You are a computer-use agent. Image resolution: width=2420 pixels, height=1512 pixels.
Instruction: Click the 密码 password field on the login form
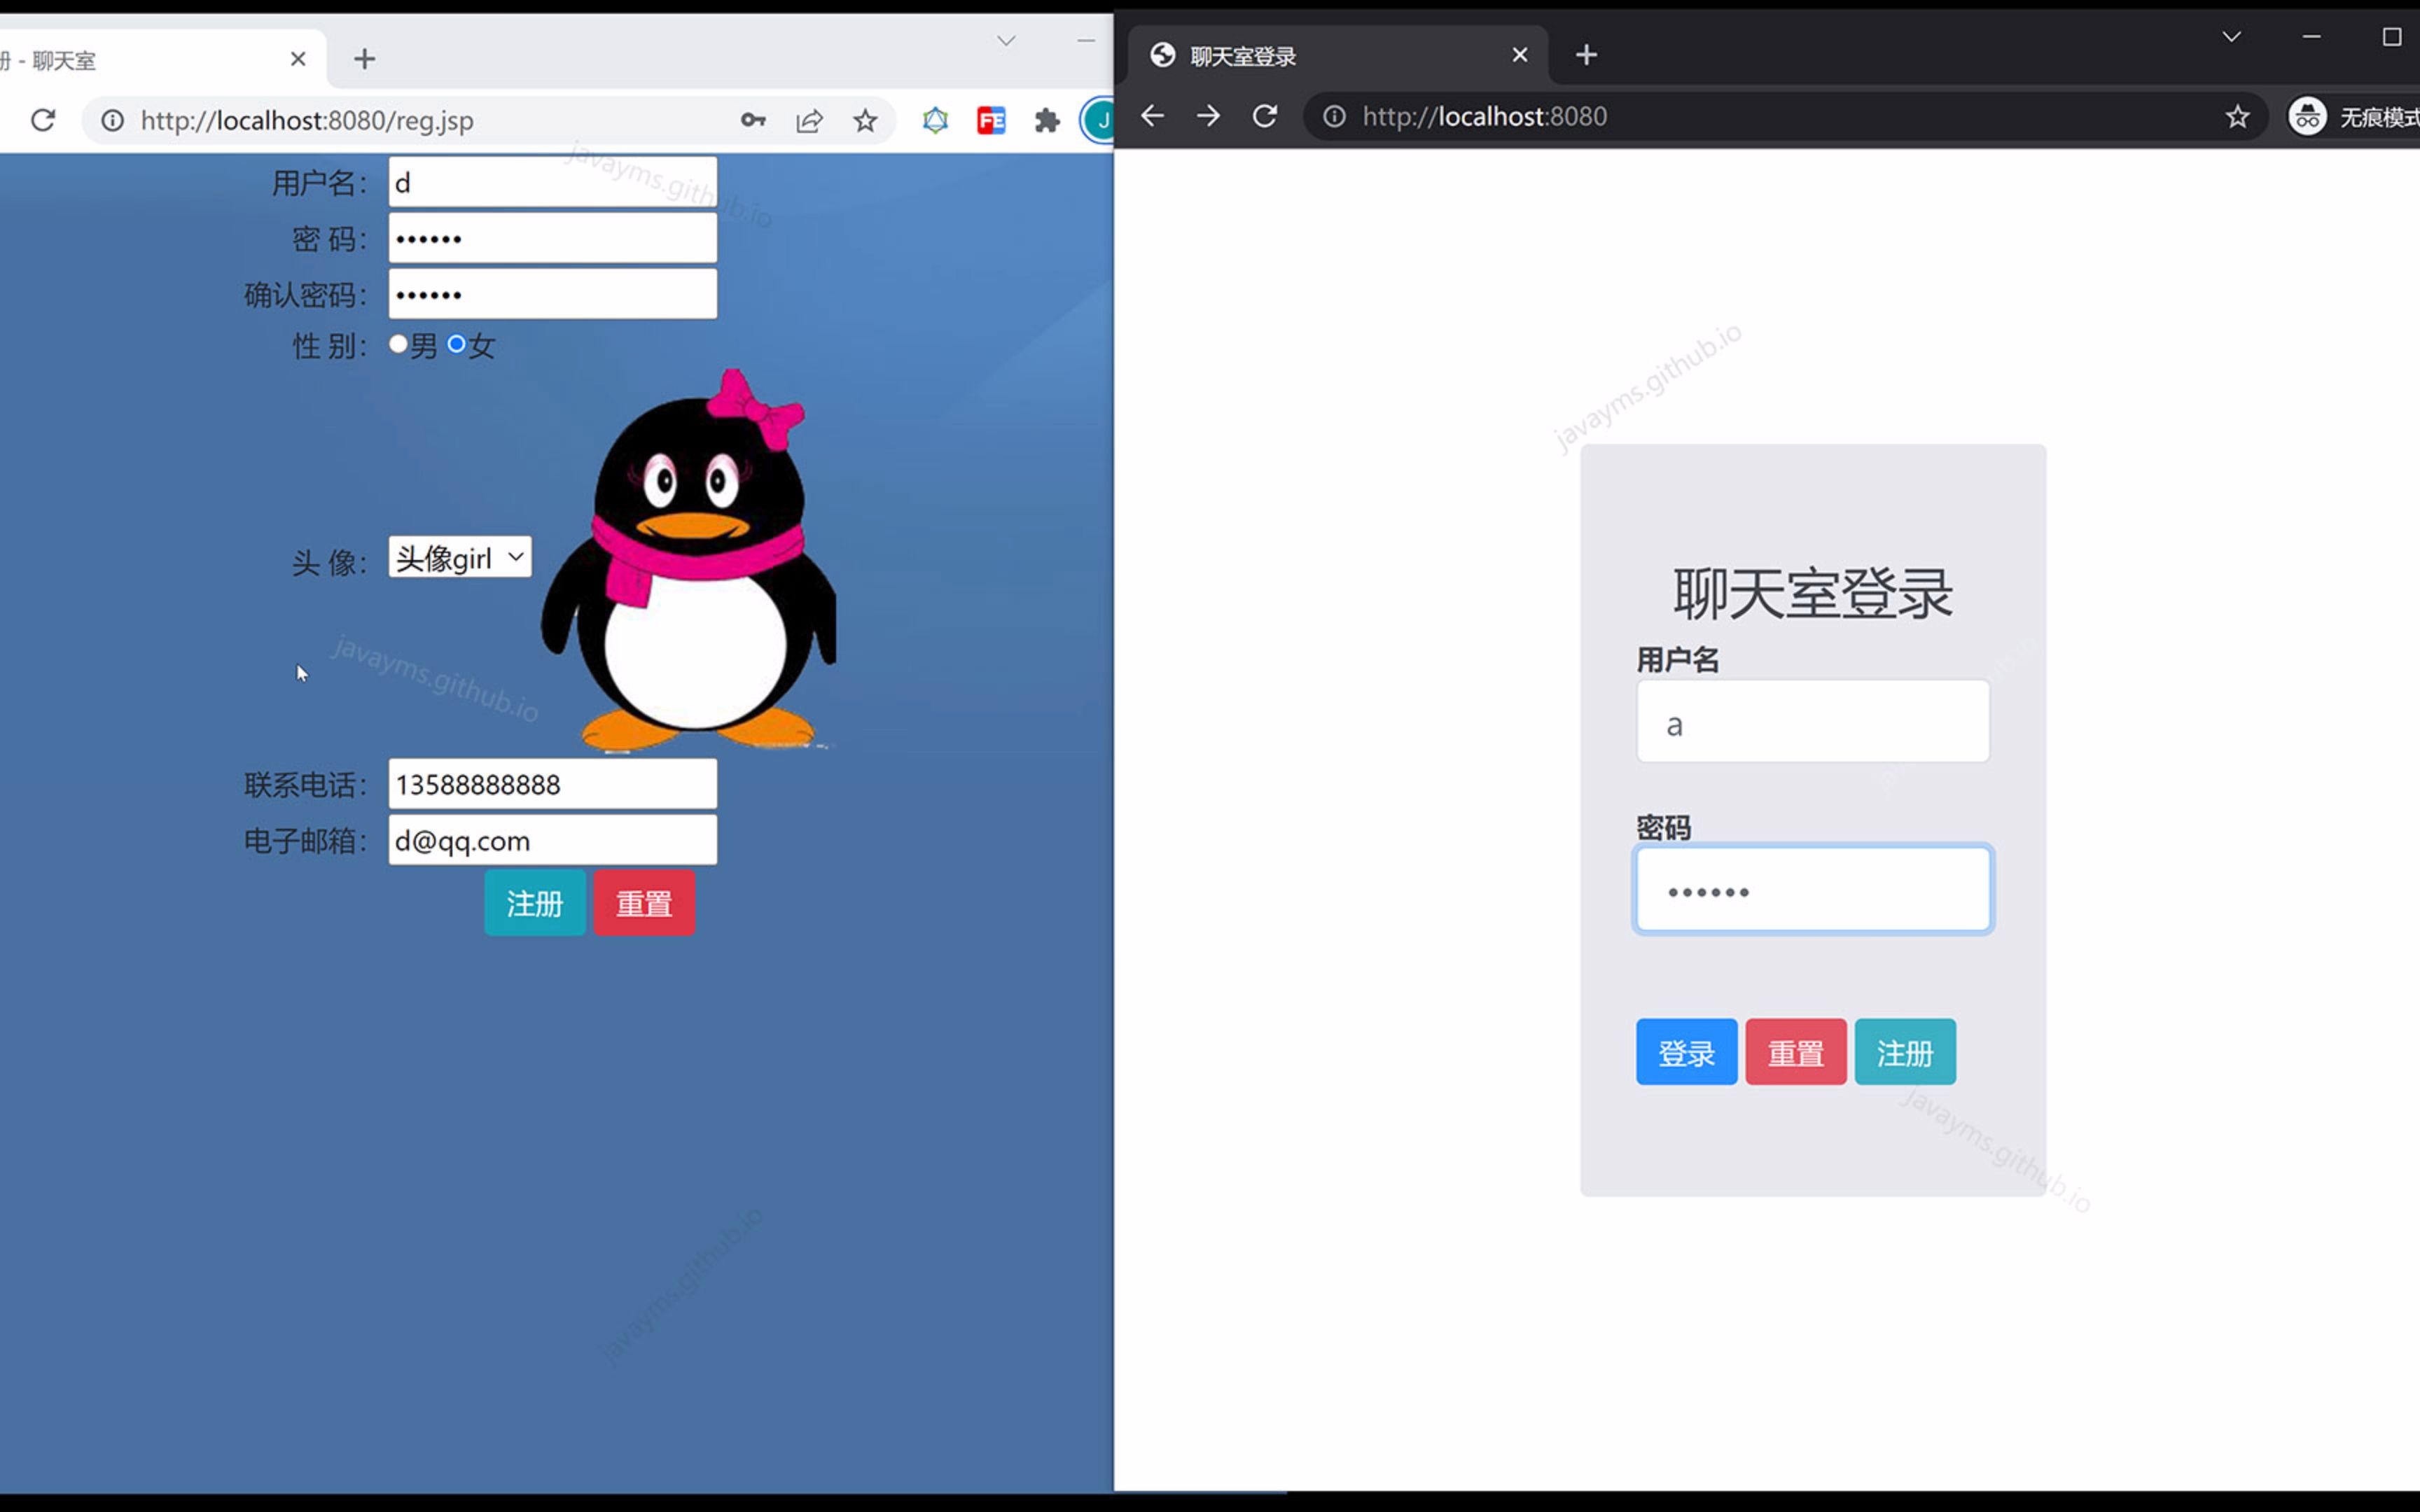(x=1813, y=889)
